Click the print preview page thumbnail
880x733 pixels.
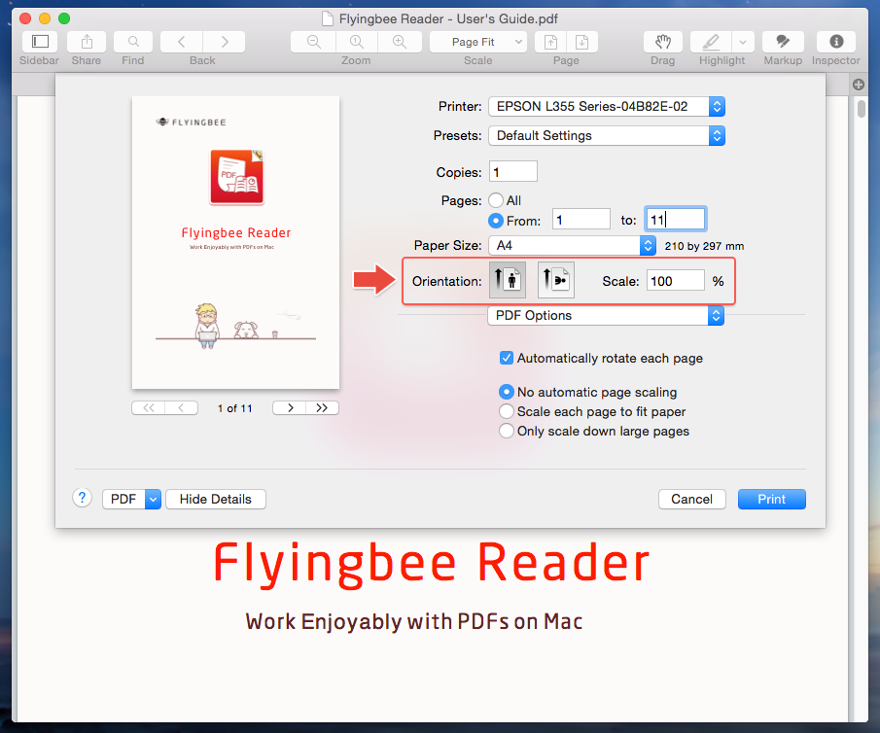(235, 242)
